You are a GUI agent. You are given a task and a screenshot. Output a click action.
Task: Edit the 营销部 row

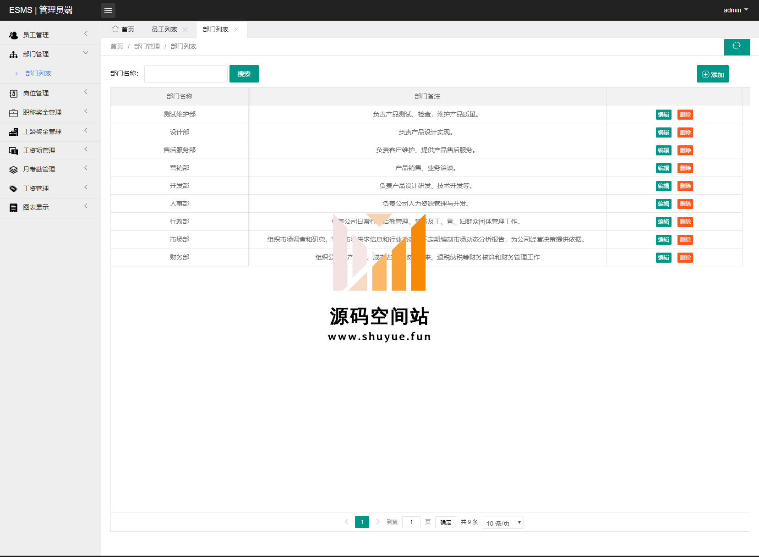(x=664, y=168)
